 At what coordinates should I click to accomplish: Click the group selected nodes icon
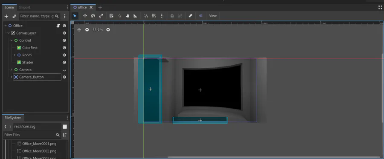(180, 16)
